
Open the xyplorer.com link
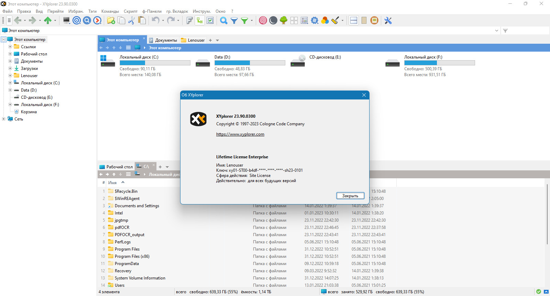point(240,134)
